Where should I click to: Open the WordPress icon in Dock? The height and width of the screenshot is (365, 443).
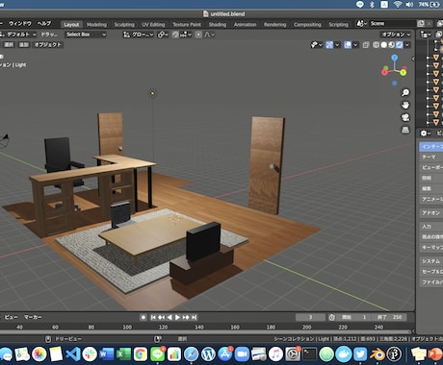tap(208, 354)
